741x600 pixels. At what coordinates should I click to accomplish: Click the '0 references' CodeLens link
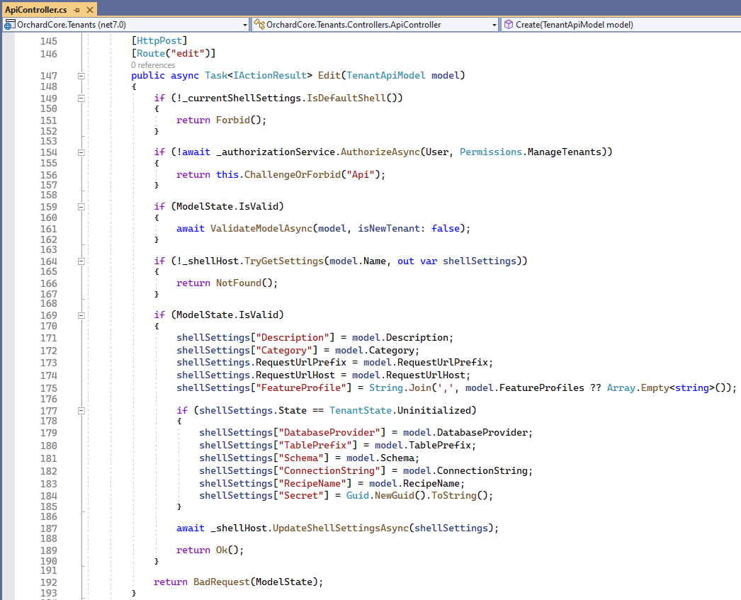[x=153, y=65]
